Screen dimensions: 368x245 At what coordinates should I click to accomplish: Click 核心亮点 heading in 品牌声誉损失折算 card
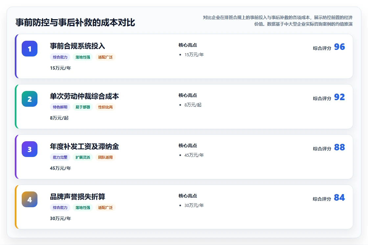[188, 196]
